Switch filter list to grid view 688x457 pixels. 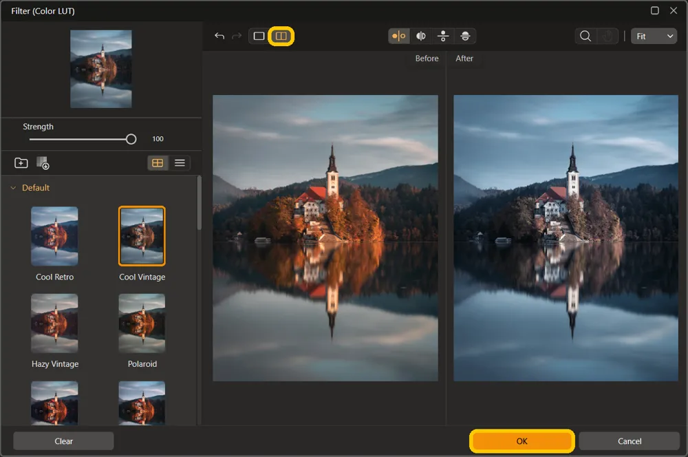[x=158, y=163]
